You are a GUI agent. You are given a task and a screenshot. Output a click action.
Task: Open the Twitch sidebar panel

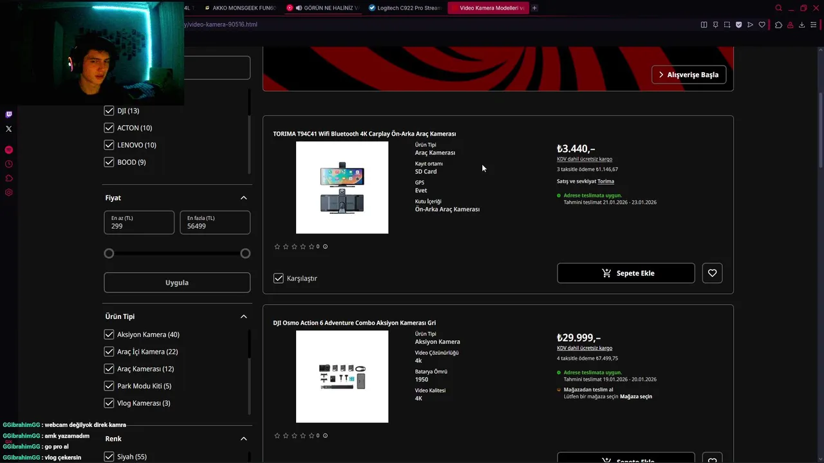click(x=8, y=114)
